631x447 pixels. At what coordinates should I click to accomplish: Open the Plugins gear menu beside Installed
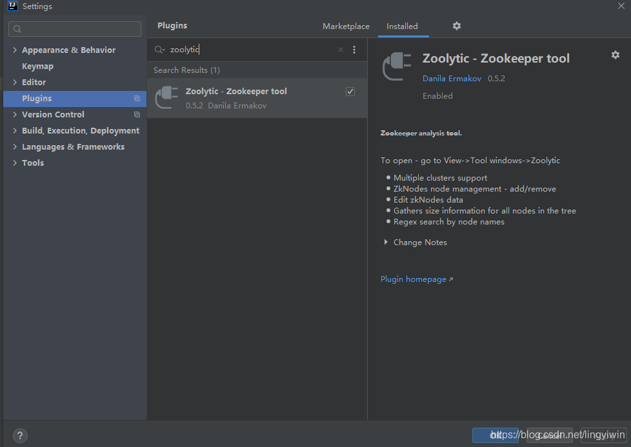coord(456,26)
